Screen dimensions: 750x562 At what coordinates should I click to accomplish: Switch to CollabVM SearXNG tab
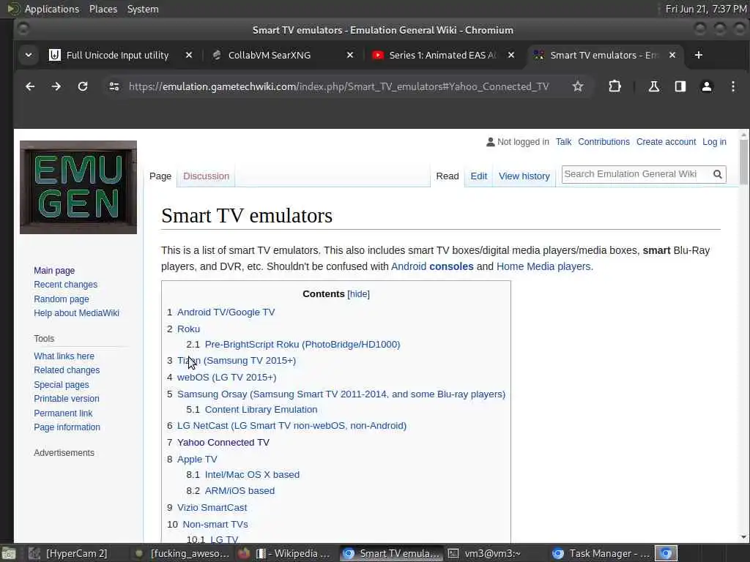[270, 55]
